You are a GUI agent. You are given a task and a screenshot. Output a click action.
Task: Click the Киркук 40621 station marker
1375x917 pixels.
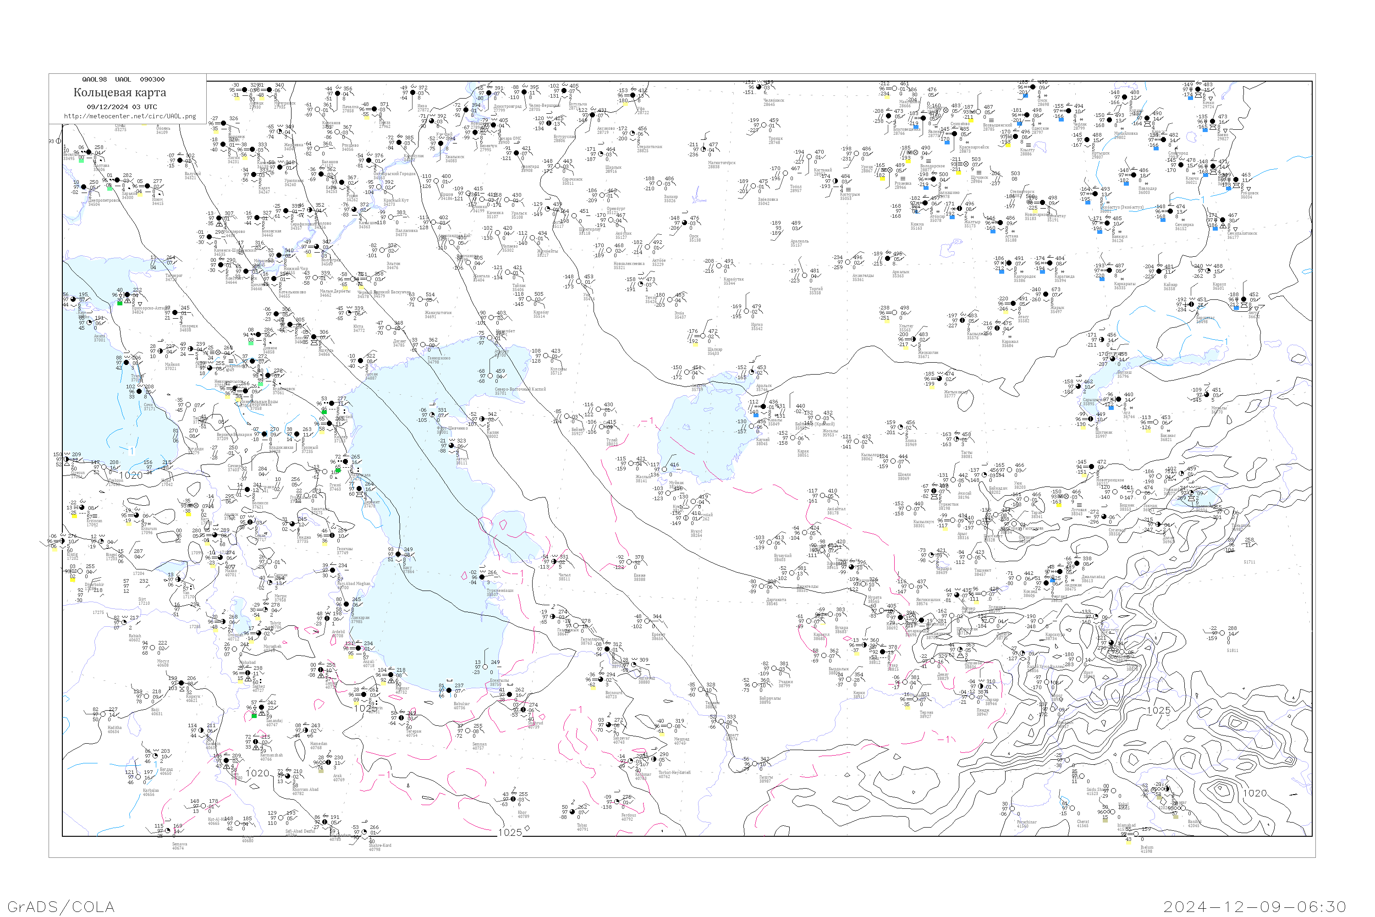coord(182,684)
